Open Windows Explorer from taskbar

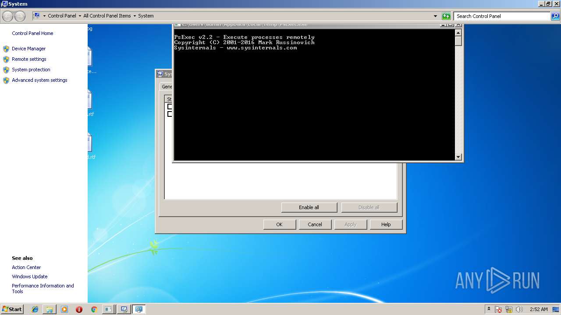pyautogui.click(x=50, y=309)
